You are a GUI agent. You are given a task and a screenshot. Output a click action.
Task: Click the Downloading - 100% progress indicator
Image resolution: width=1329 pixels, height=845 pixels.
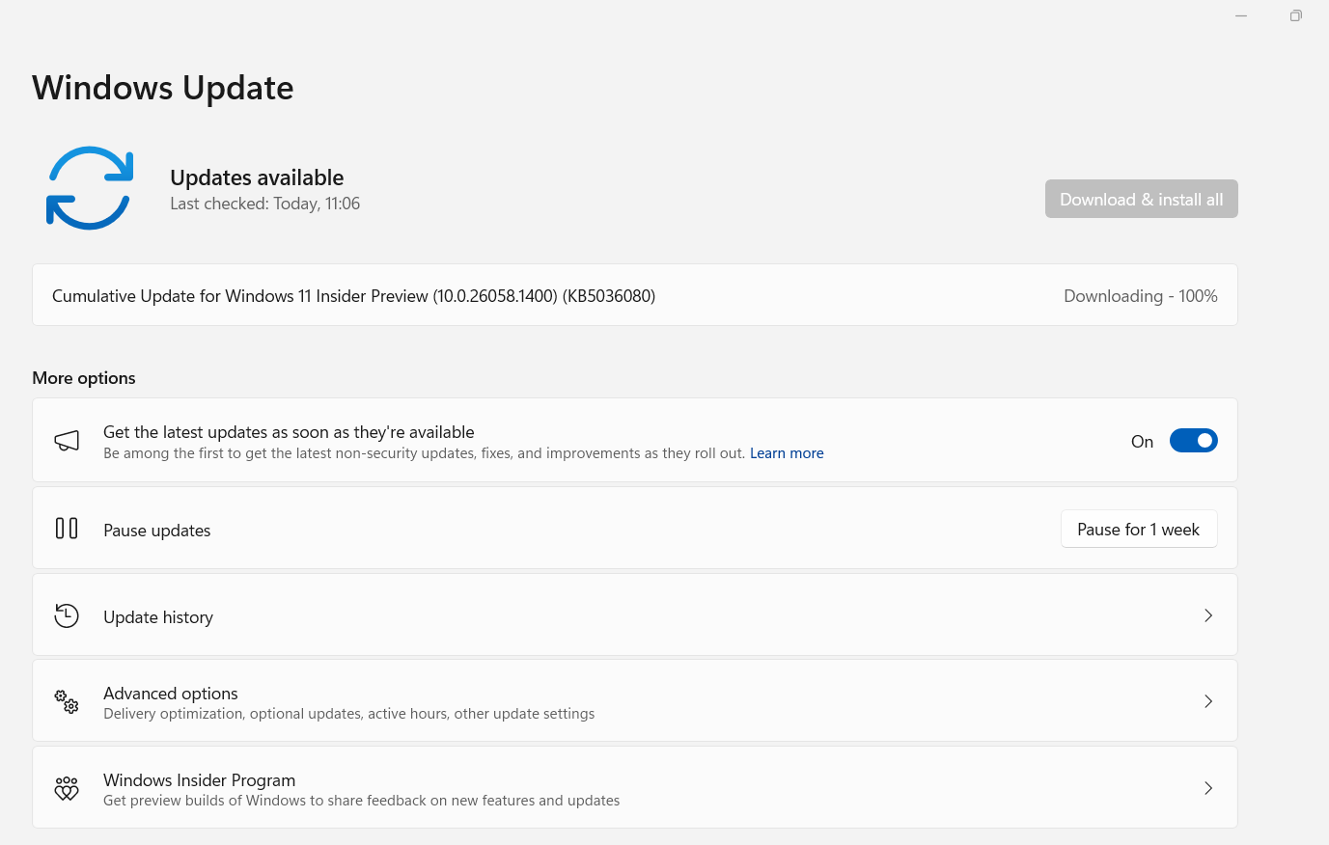tap(1140, 295)
